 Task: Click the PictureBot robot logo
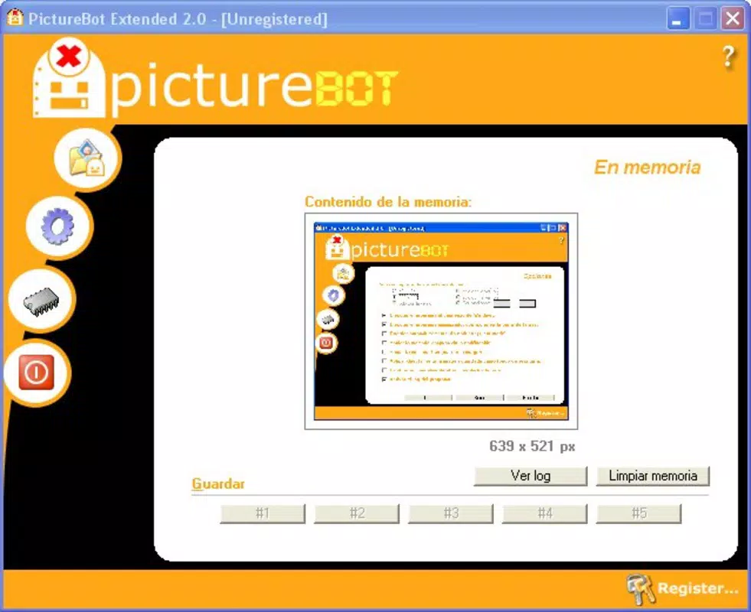tap(69, 79)
